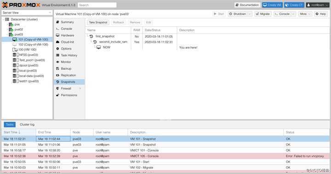Select the pve02 node in tree
This screenshot has height=174, width=331.
pyautogui.click(x=18, y=29)
